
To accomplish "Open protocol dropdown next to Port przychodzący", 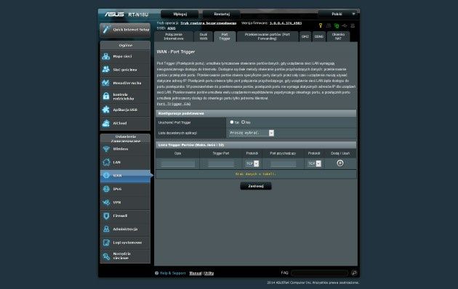I will point(315,163).
